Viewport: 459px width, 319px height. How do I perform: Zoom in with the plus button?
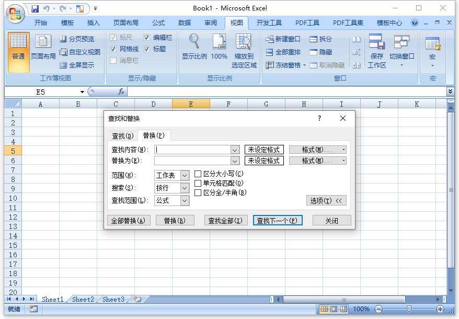pos(440,309)
